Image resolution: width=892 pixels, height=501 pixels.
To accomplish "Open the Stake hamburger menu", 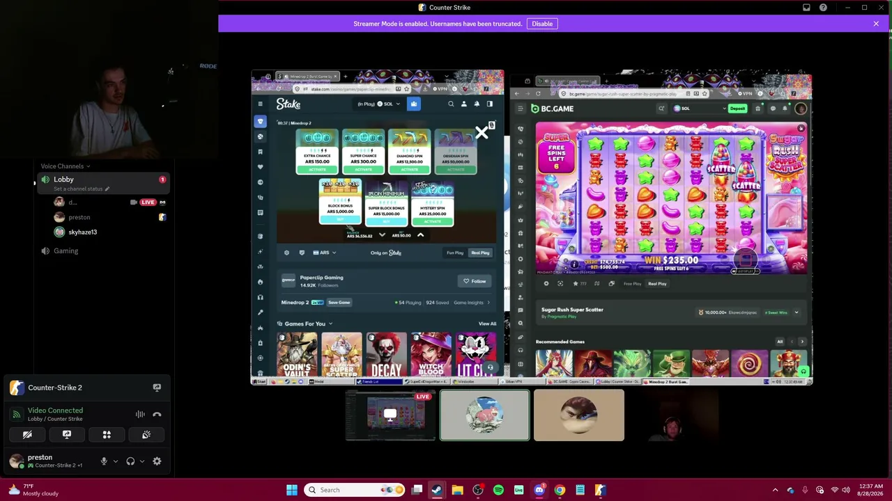I will point(260,104).
